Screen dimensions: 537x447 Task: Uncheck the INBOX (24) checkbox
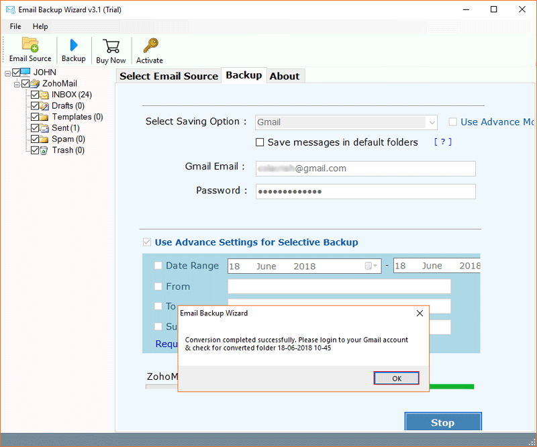[x=35, y=95]
